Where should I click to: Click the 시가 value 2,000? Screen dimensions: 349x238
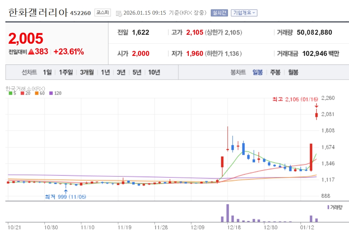point(141,53)
